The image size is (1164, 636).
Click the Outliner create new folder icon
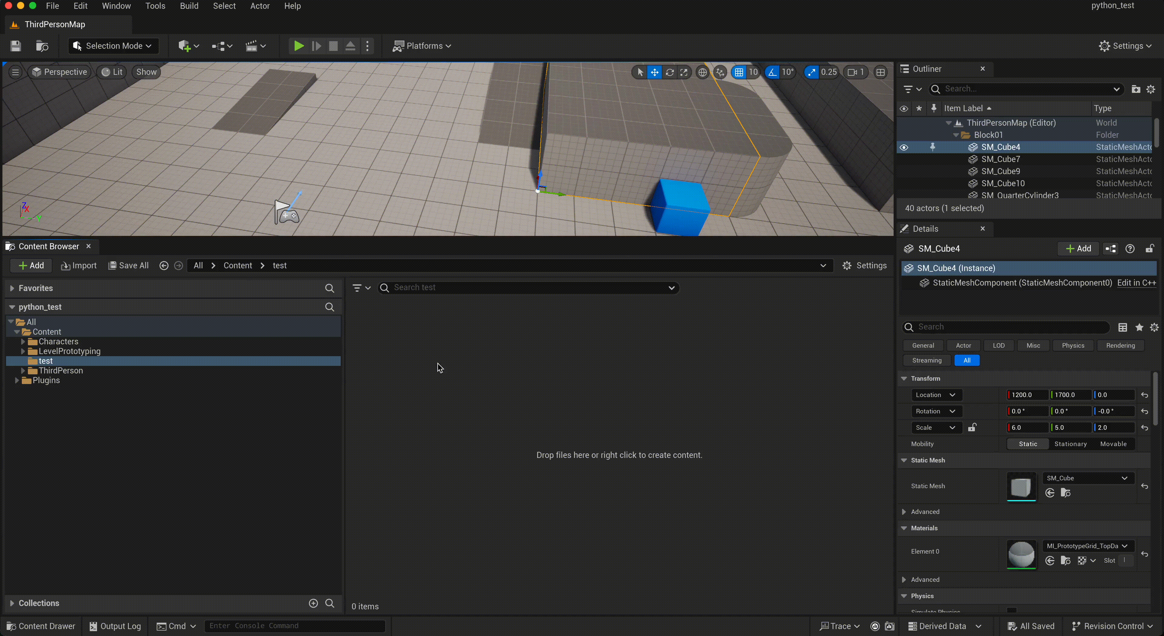(1136, 89)
